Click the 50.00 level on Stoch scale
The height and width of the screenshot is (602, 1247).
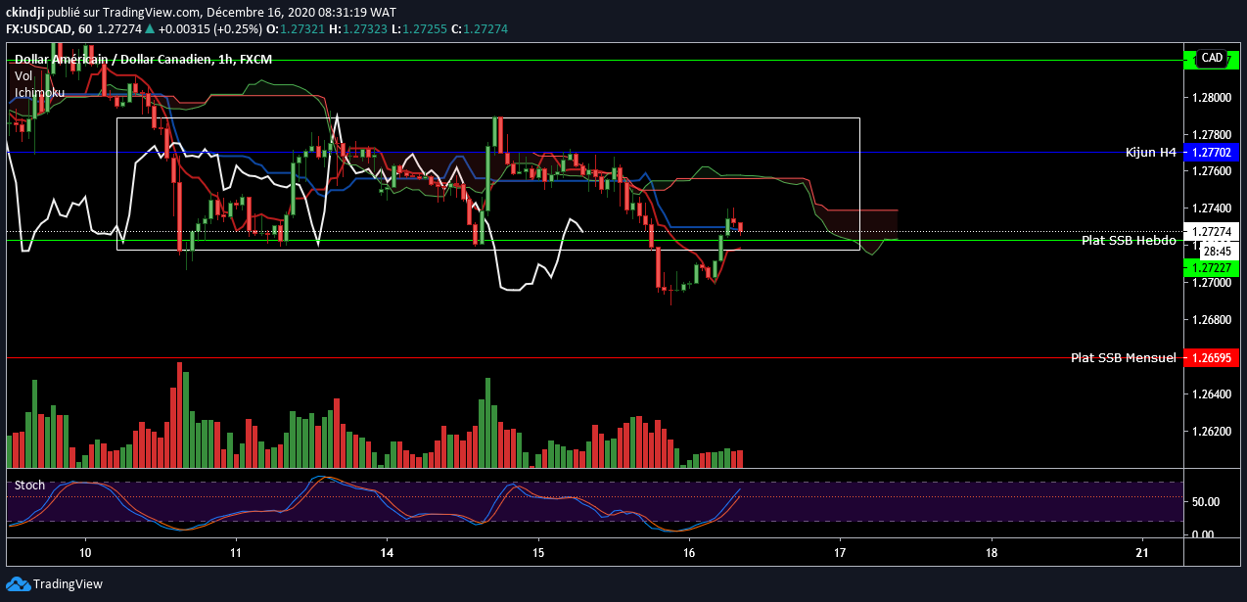[1205, 502]
